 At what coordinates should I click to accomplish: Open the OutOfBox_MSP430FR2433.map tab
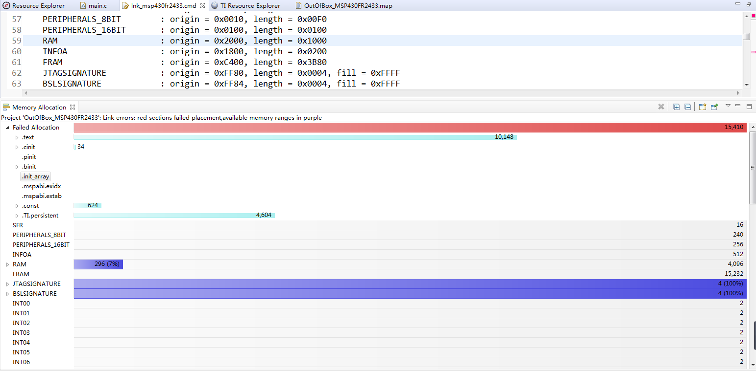343,6
